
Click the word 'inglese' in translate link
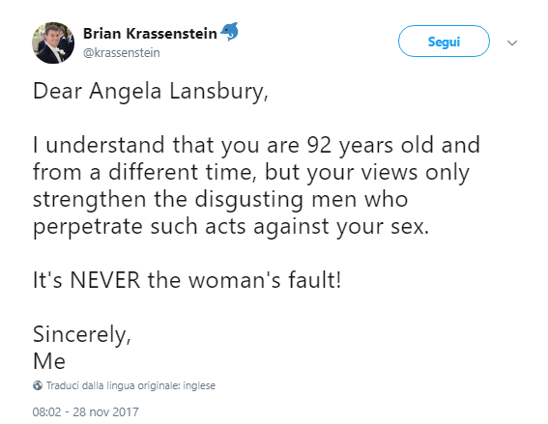click(199, 385)
